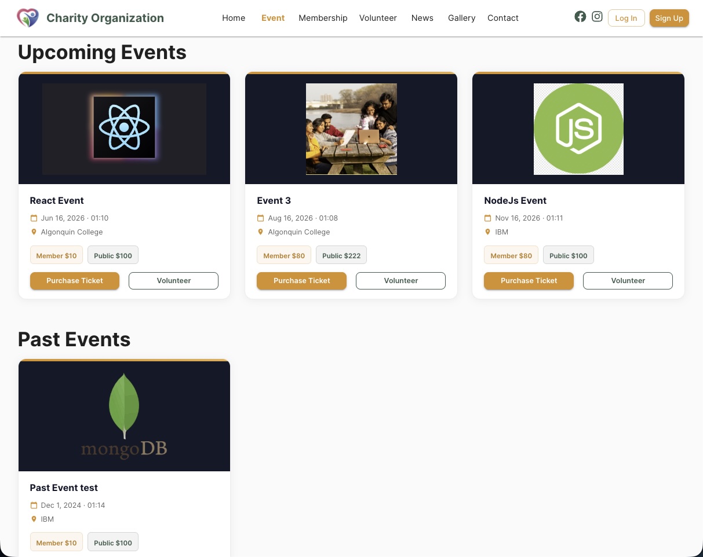
Task: Click the Sign Up button
Action: pyautogui.click(x=669, y=18)
